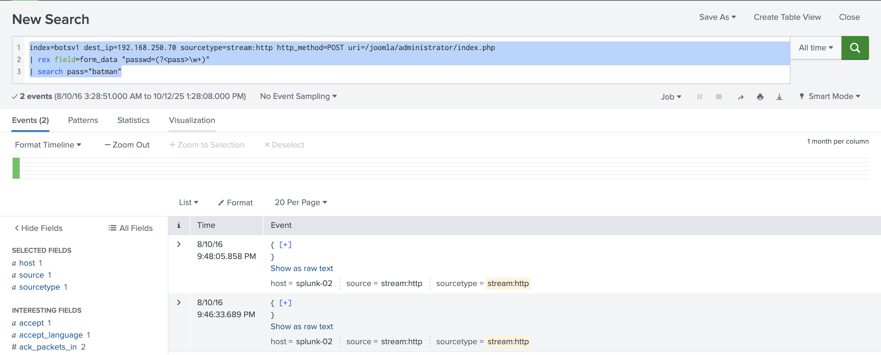This screenshot has width=881, height=355.
Task: Expand the 9:48:05.858 PM event row chevron
Action: [x=179, y=244]
